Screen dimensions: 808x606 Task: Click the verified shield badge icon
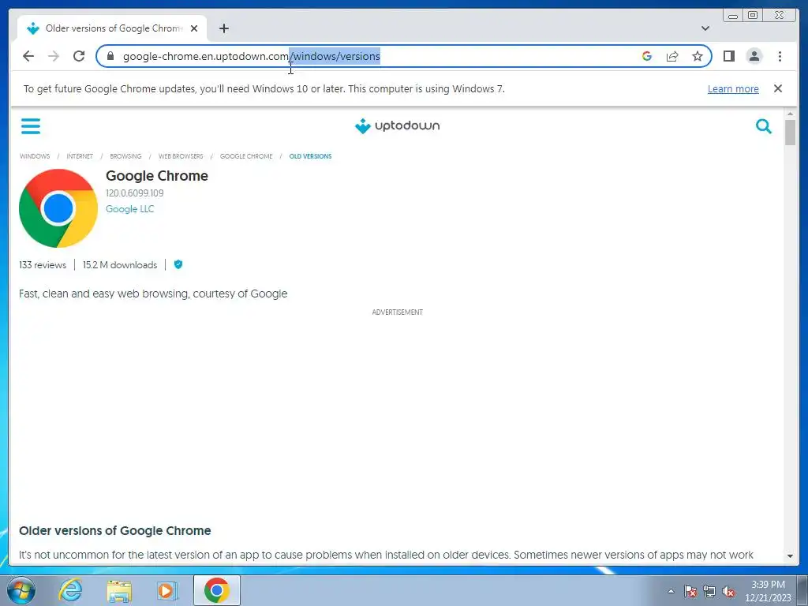[178, 264]
